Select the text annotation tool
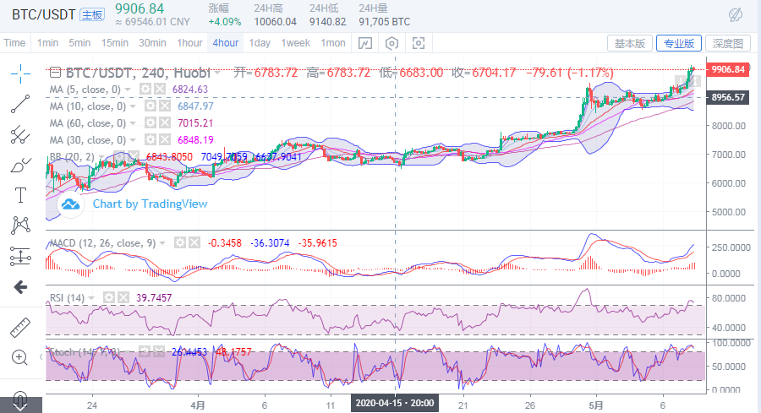Image resolution: width=761 pixels, height=413 pixels. point(20,195)
